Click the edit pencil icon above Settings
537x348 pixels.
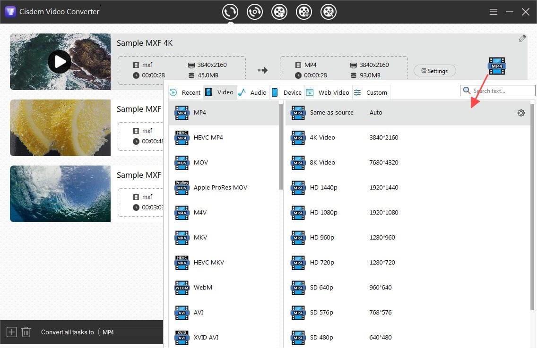522,38
